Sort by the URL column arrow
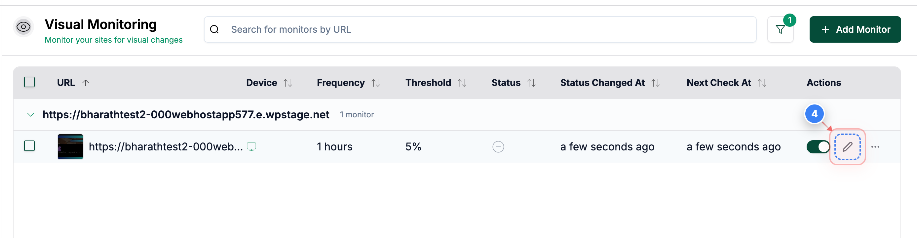This screenshot has width=917, height=238. 86,82
